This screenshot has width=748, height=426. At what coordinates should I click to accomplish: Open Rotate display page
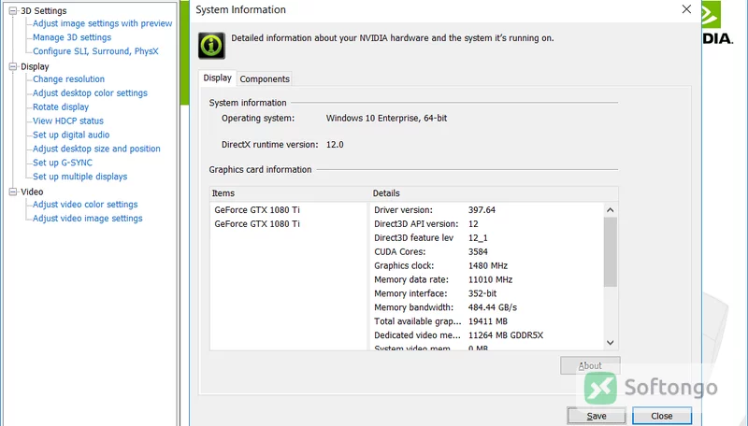(61, 106)
